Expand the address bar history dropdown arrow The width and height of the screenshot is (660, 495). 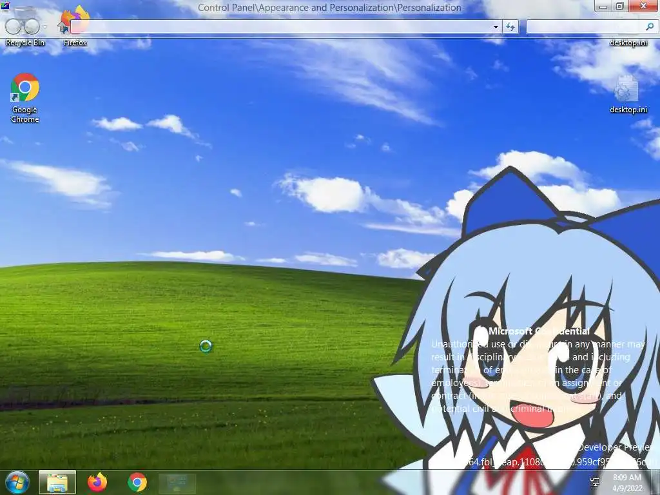coord(496,27)
